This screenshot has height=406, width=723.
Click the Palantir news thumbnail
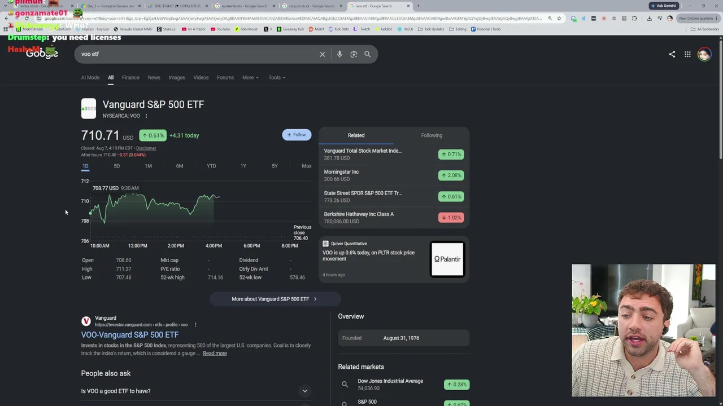(447, 259)
